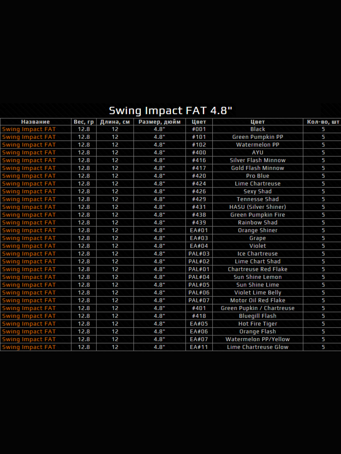The image size is (341, 454).
Task: Click the Green Pumpkin PP cell
Action: click(x=258, y=137)
